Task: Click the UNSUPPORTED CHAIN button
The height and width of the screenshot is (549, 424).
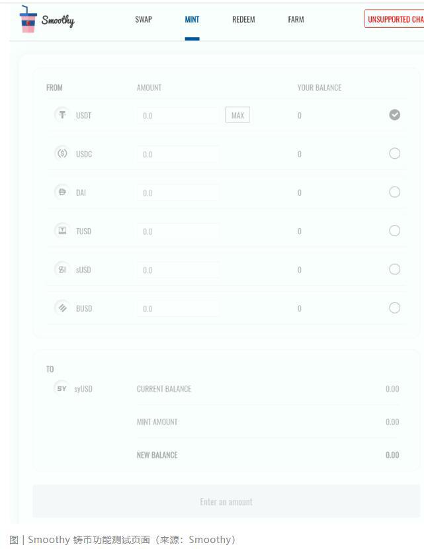Action: (397, 20)
